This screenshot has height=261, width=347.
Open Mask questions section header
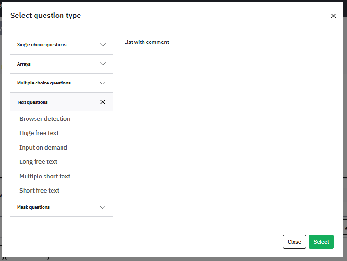pyautogui.click(x=62, y=207)
